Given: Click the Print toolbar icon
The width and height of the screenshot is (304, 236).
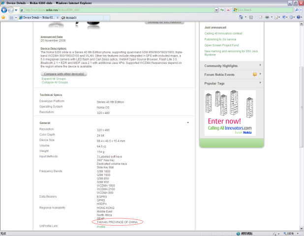Looking at the screenshot, I should (x=267, y=17).
